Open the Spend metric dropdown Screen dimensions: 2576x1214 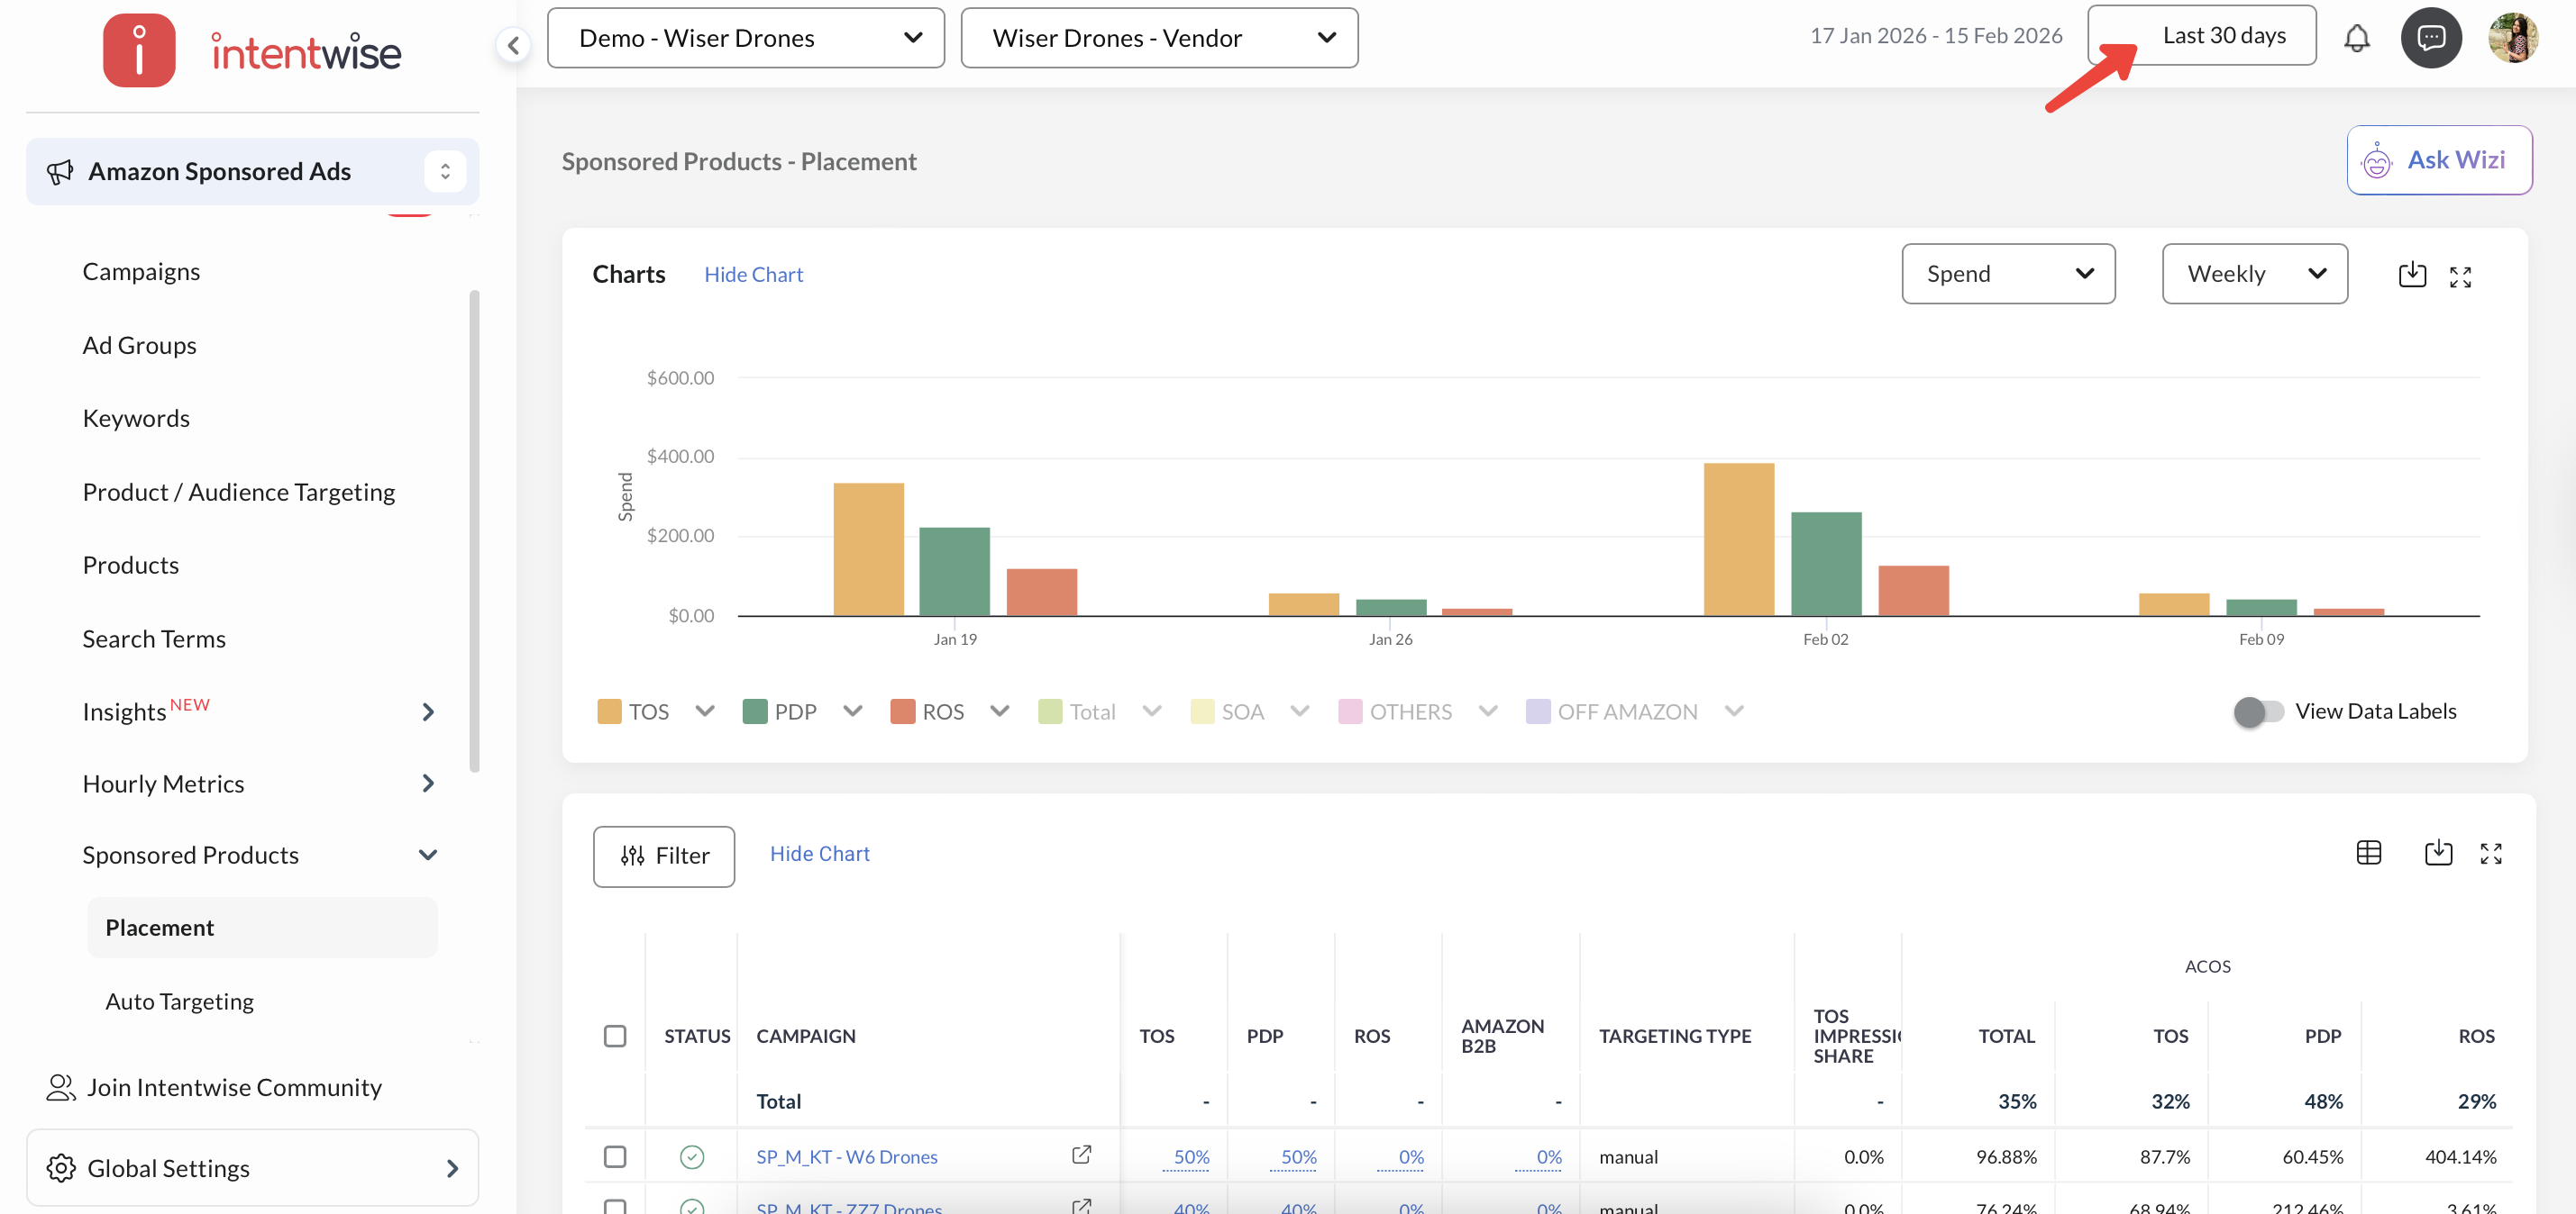click(x=2007, y=274)
